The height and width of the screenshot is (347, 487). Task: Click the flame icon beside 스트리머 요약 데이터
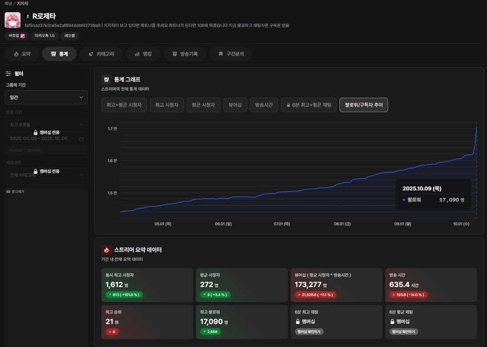107,250
